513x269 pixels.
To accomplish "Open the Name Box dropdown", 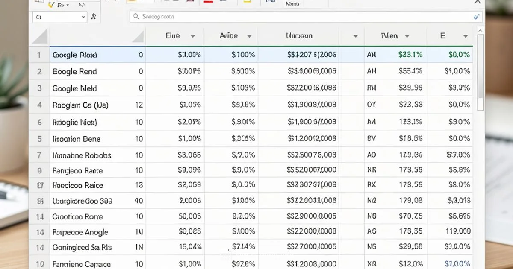I will (84, 17).
